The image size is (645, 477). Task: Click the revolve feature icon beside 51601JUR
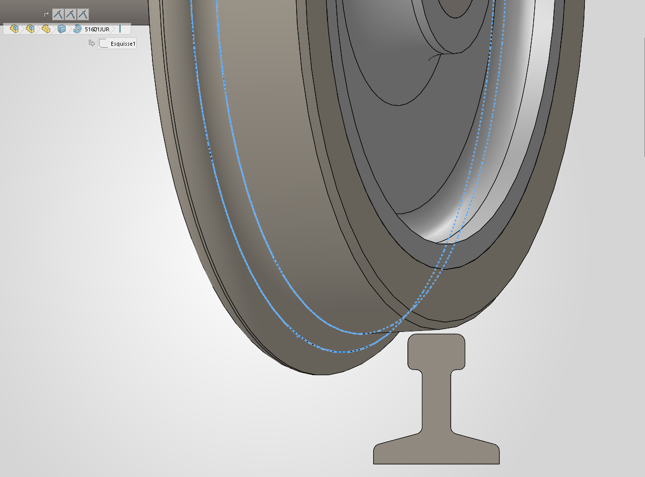78,29
